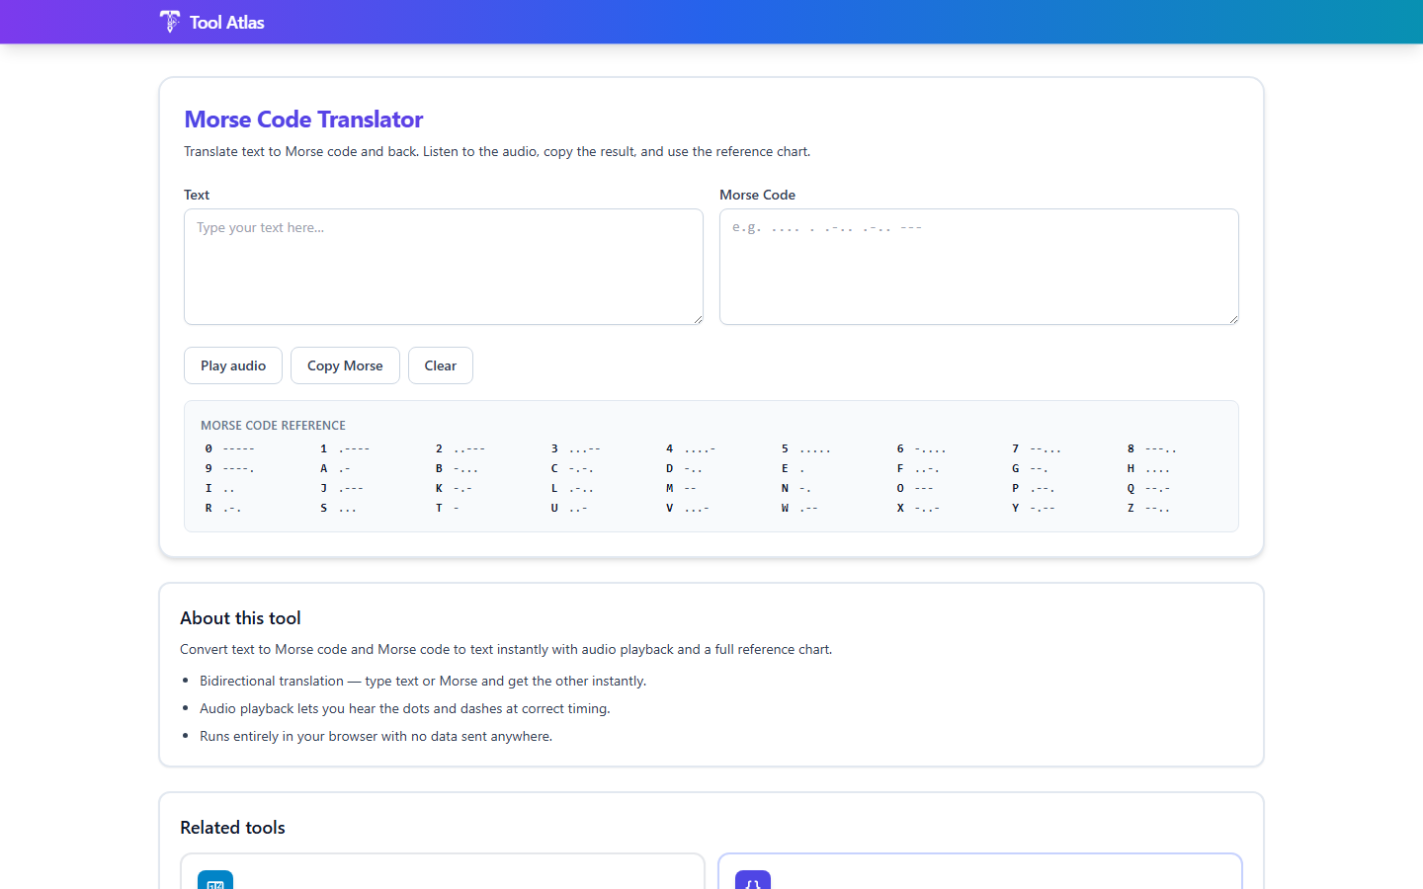Click the Text area resize handle
1423x889 pixels.
(698, 319)
